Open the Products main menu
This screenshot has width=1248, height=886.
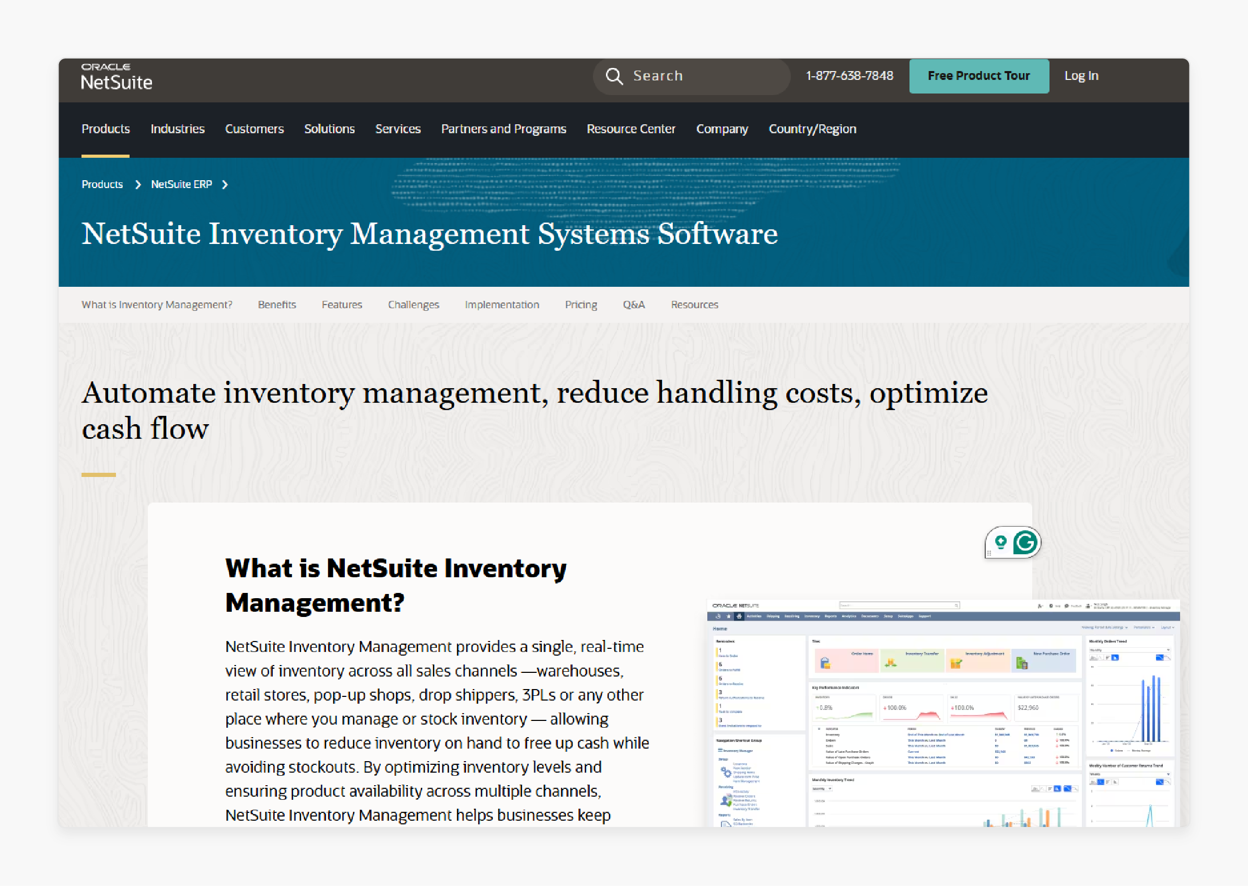pos(106,130)
